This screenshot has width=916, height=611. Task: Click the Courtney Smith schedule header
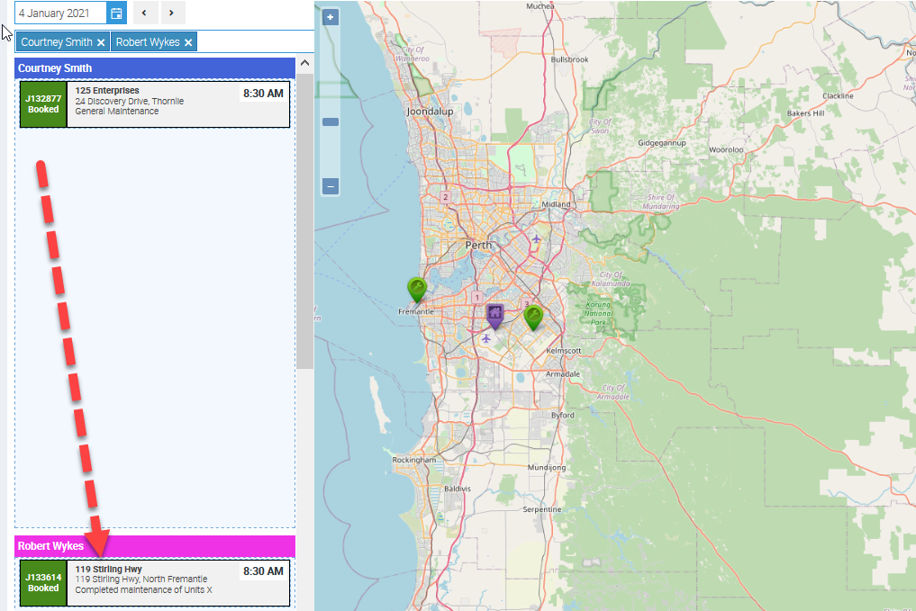155,68
